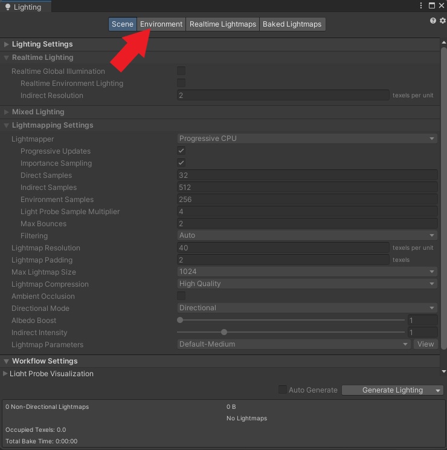Open the Baked Lightmaps tab

point(292,24)
